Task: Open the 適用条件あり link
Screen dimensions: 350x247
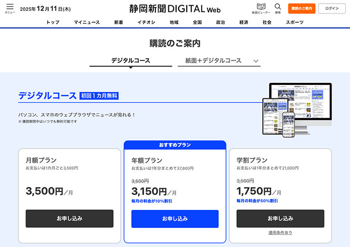Action: (x=281, y=233)
